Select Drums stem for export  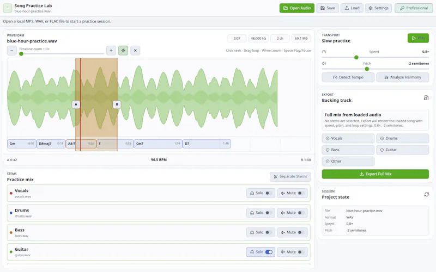point(402,138)
